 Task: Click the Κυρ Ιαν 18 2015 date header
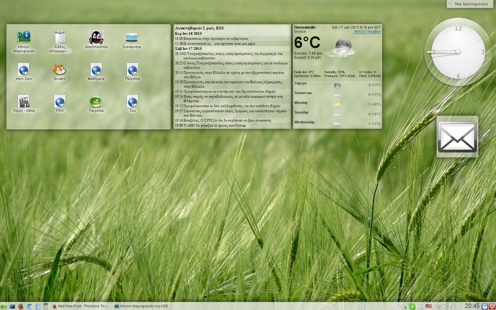[188, 33]
